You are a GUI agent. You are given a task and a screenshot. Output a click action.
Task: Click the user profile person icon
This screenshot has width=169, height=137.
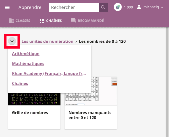pyautogui.click(x=139, y=7)
